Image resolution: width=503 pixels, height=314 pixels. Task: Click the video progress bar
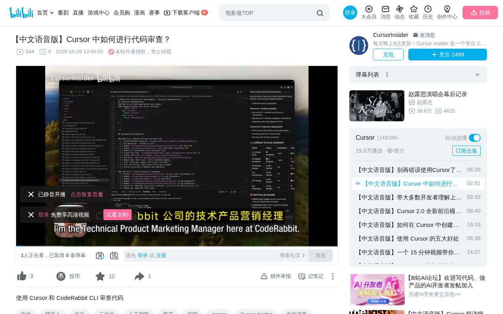(177, 246)
